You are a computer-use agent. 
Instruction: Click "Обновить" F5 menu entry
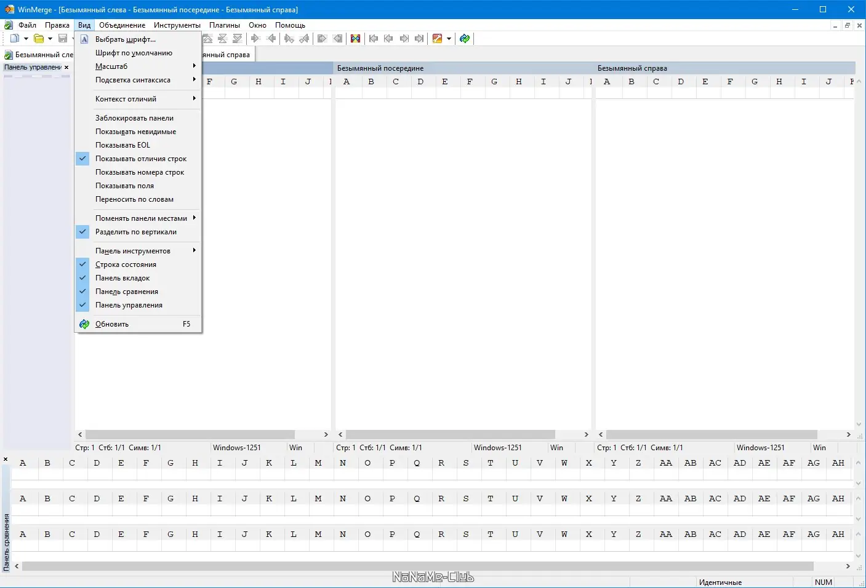(138, 324)
